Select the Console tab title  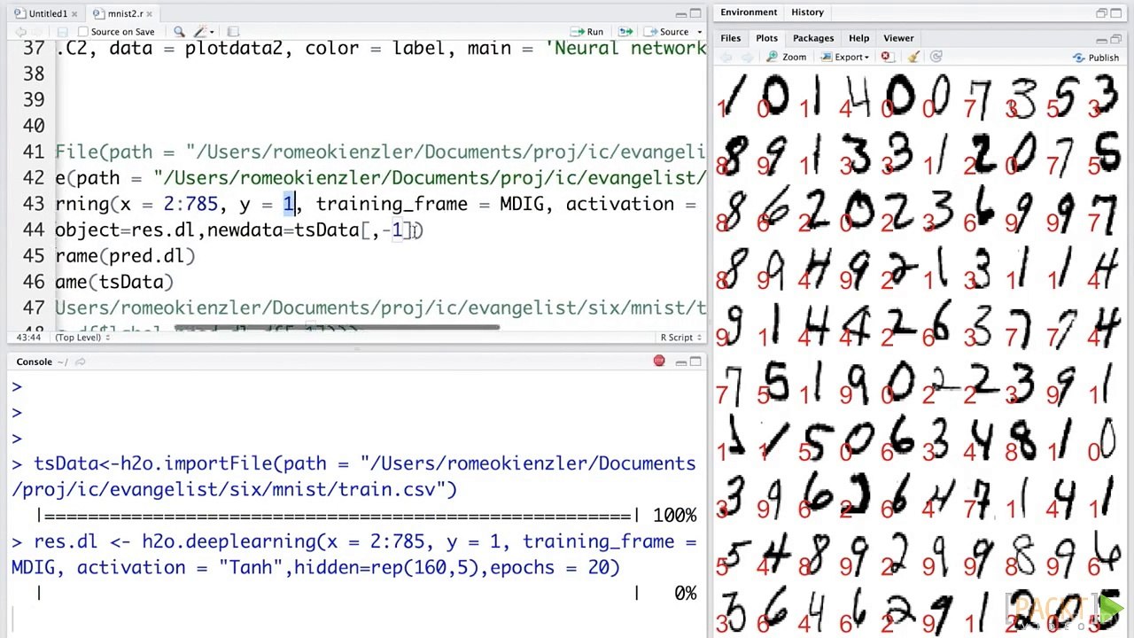34,362
